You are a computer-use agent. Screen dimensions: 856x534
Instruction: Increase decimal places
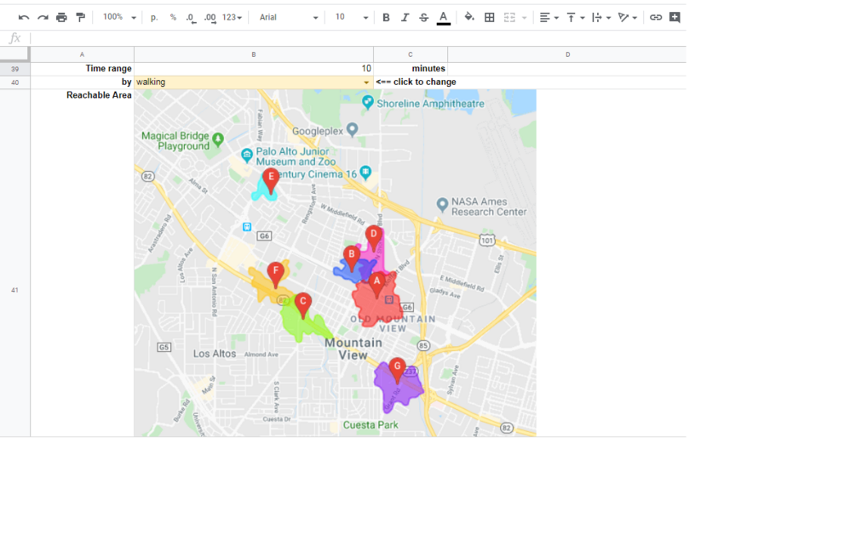click(210, 18)
